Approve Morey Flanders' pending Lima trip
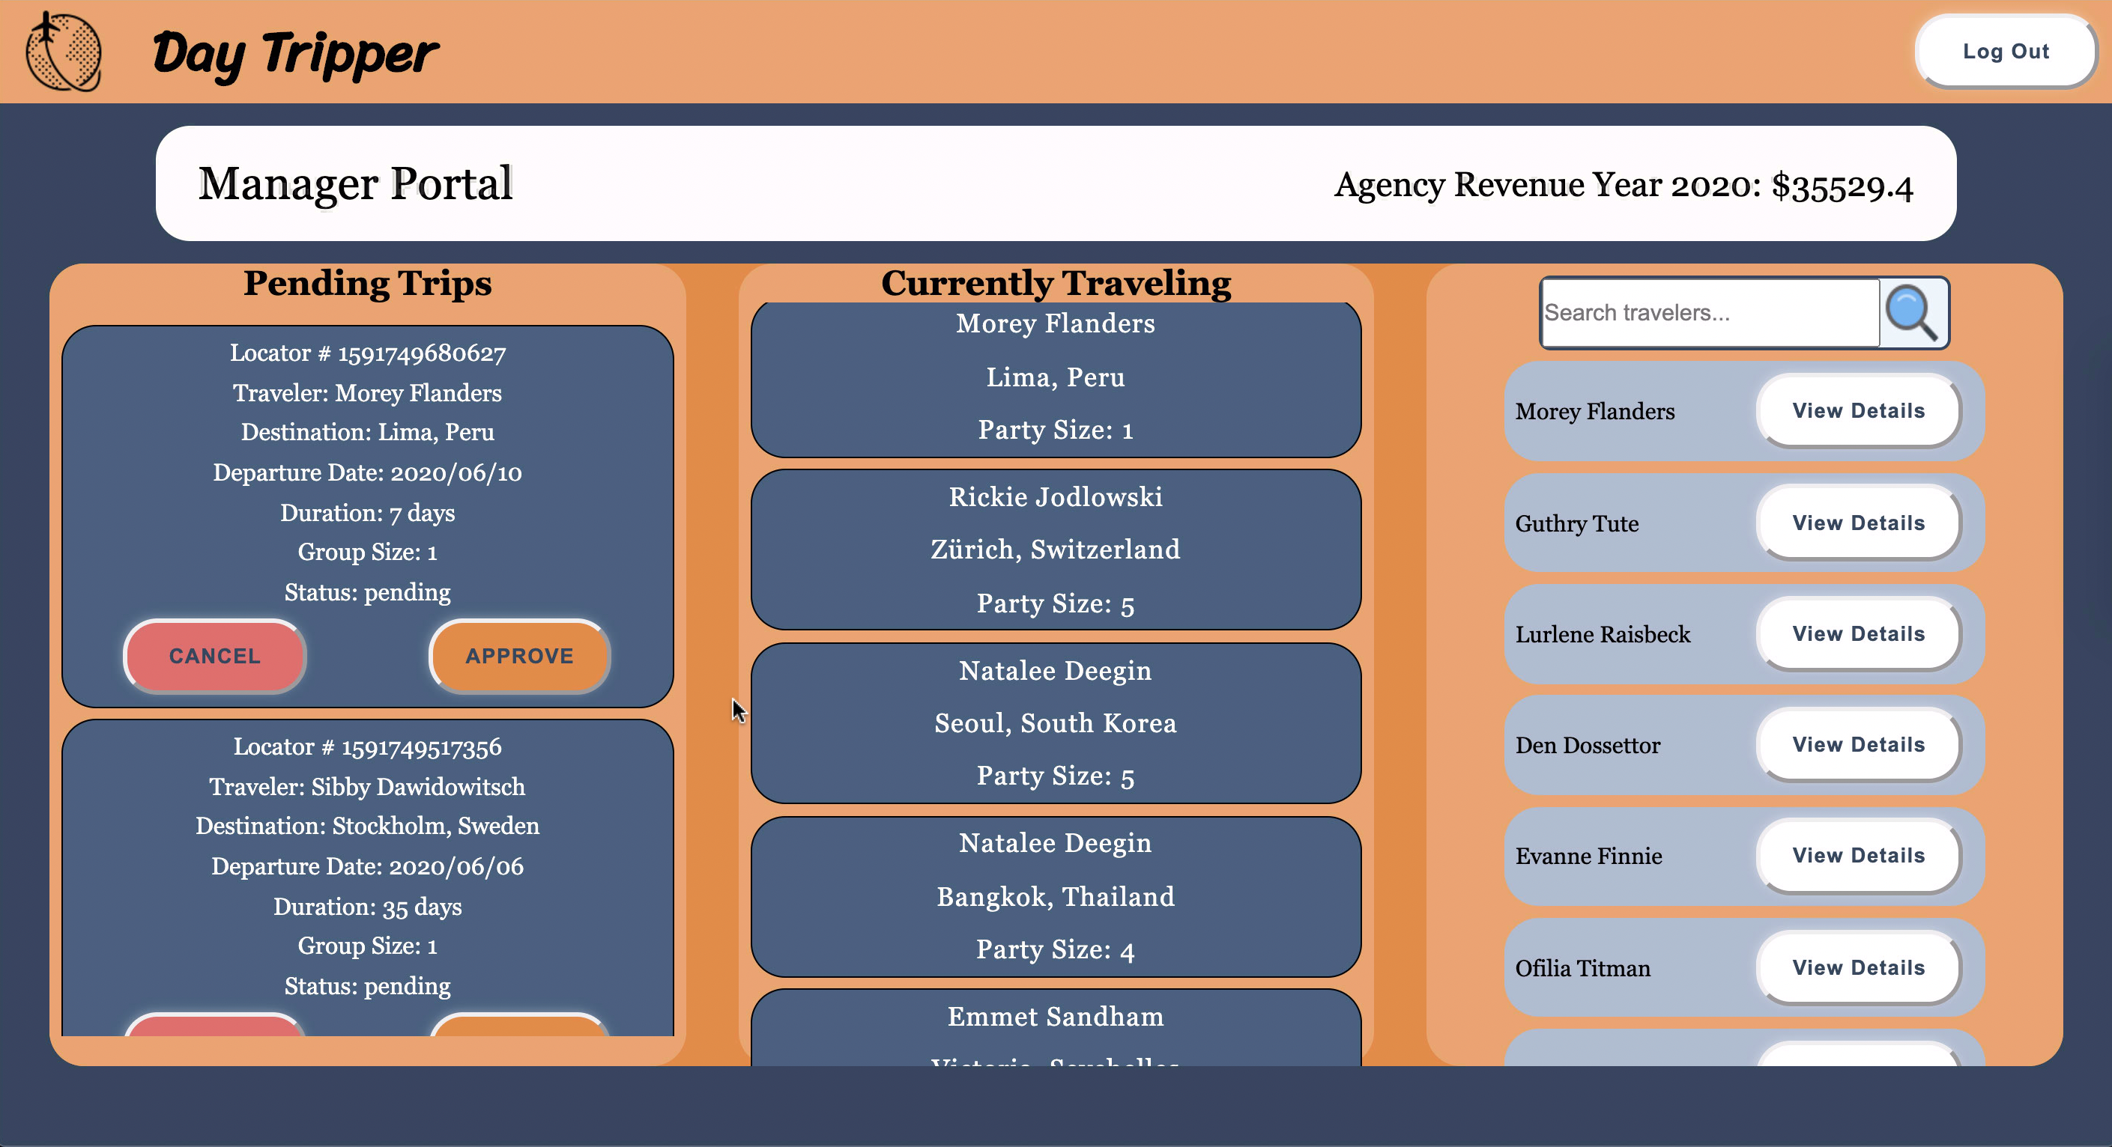The height and width of the screenshot is (1147, 2112). click(x=519, y=655)
